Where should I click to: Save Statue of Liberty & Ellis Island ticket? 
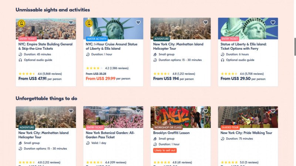click(273, 23)
